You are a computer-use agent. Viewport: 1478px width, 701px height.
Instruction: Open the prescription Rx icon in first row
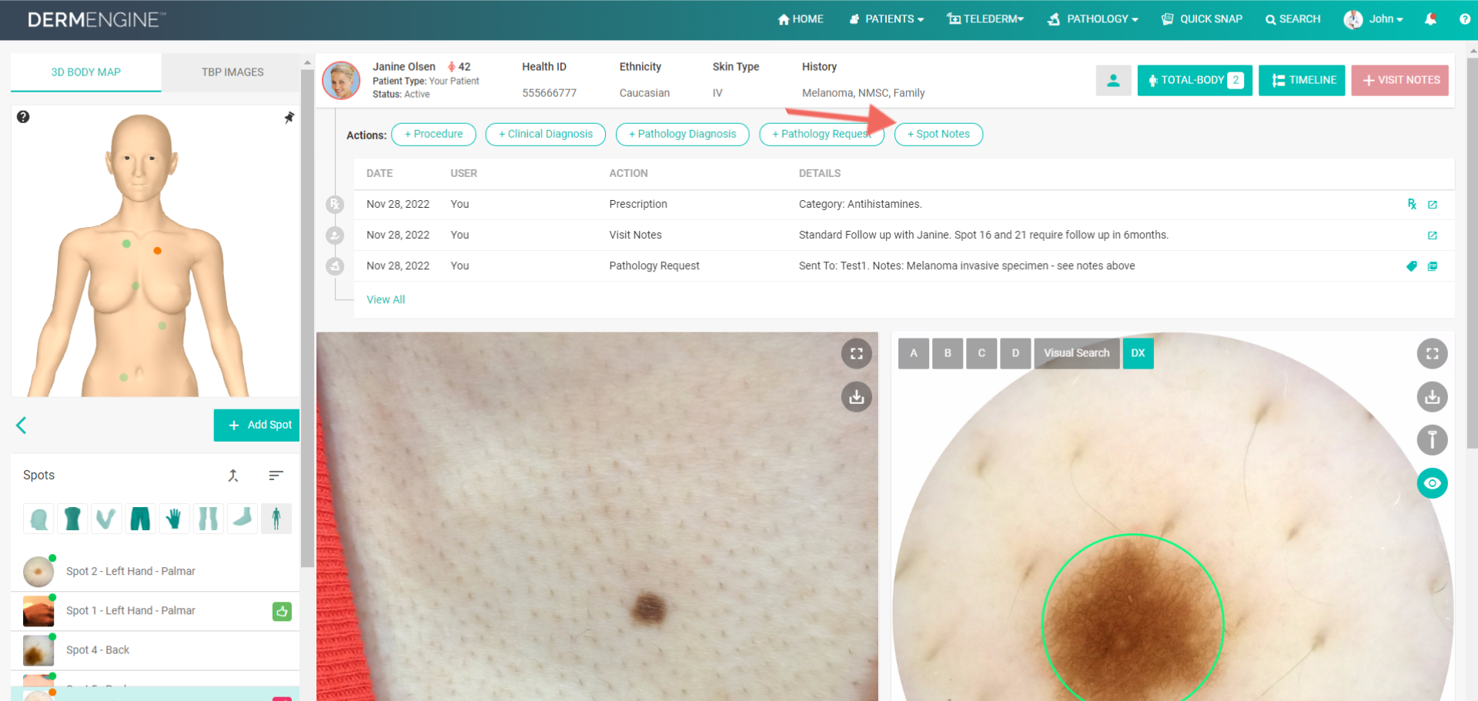click(1412, 204)
